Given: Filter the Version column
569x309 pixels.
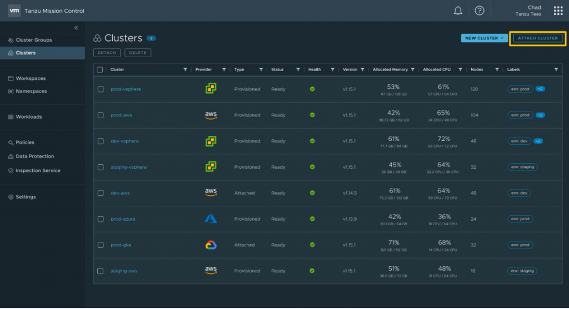Looking at the screenshot, I should 362,69.
